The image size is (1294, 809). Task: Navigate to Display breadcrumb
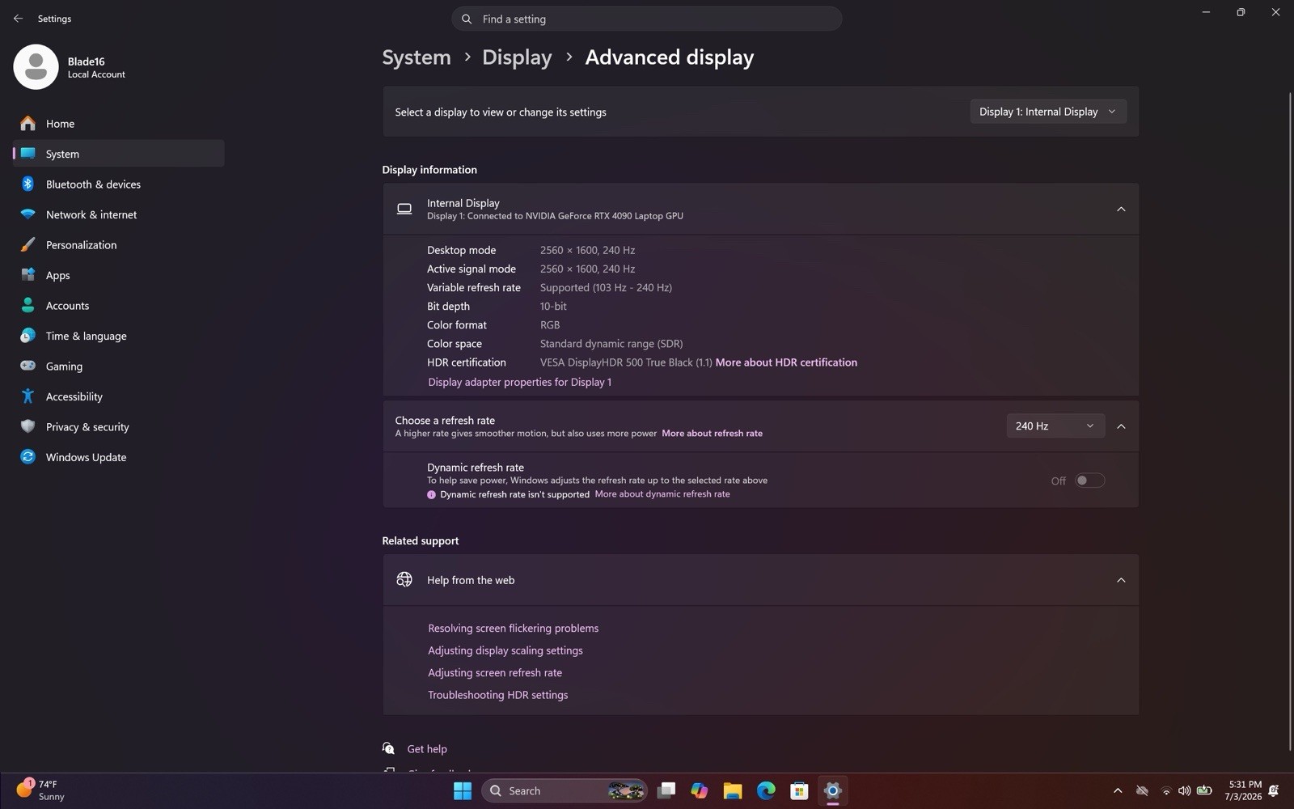click(x=517, y=57)
